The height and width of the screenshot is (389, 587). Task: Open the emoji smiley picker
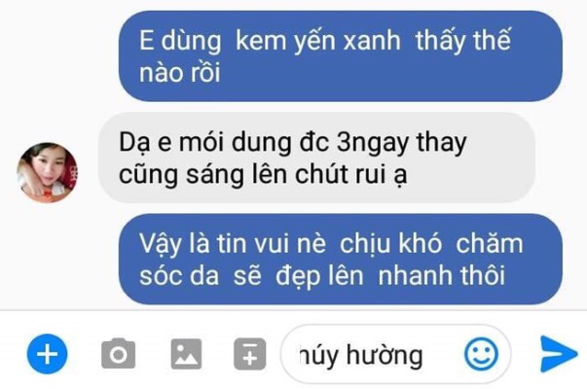click(x=482, y=354)
